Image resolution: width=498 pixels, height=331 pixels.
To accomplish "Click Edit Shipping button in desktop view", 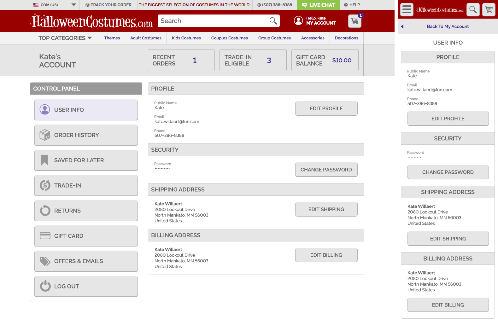I will pos(326,209).
